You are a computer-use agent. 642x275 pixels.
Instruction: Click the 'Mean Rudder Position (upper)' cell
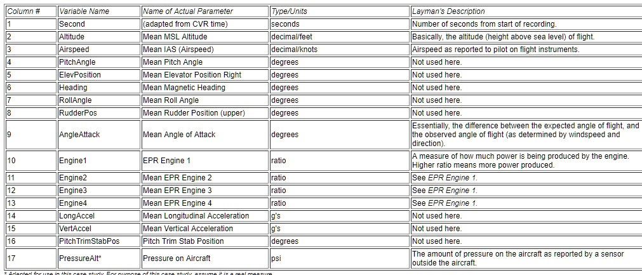point(205,113)
